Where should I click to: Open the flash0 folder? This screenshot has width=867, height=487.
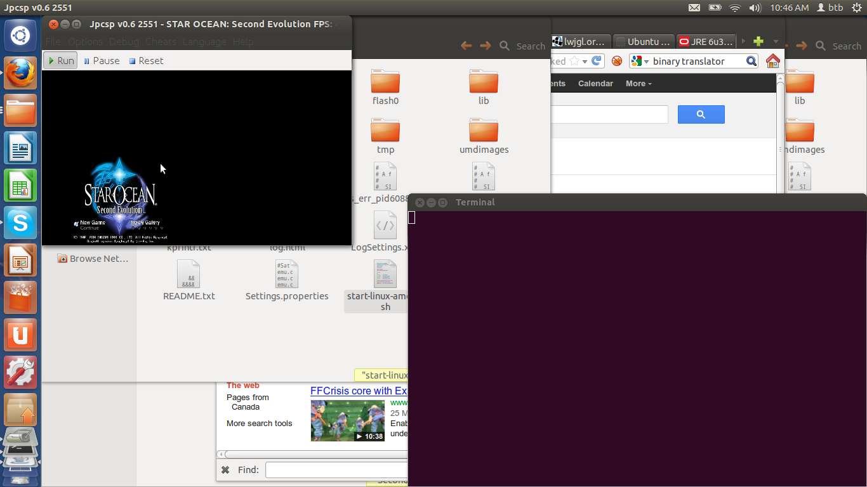click(385, 87)
